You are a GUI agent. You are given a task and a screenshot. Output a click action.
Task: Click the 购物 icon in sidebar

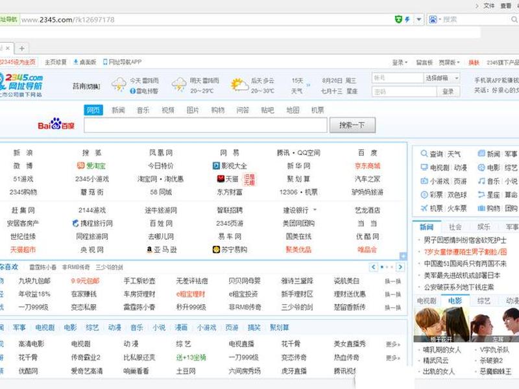pyautogui.click(x=481, y=208)
